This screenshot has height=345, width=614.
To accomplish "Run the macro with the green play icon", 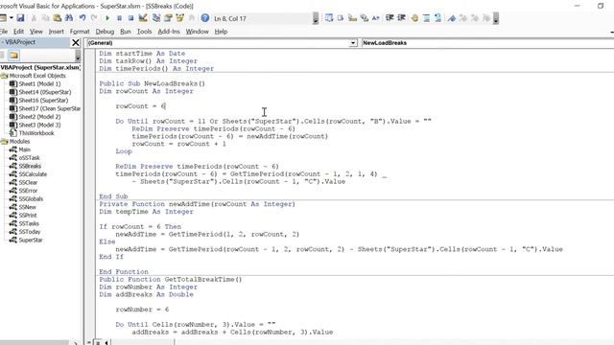I will pos(107,18).
